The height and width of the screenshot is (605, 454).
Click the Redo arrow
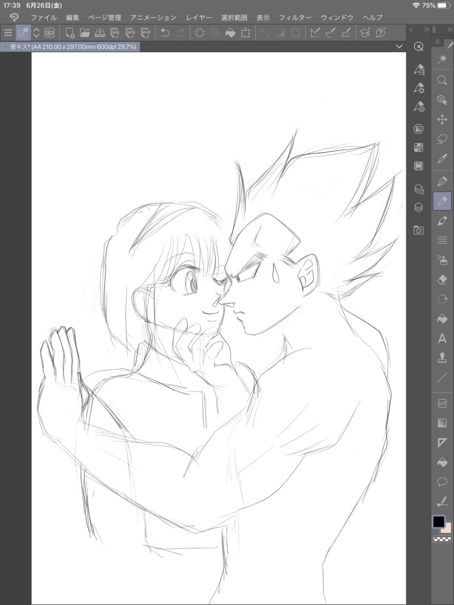[x=180, y=33]
